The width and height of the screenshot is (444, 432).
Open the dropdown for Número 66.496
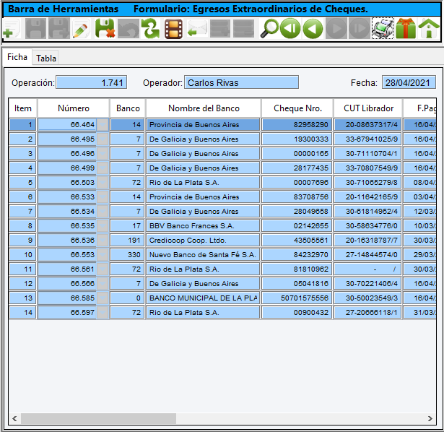point(103,154)
